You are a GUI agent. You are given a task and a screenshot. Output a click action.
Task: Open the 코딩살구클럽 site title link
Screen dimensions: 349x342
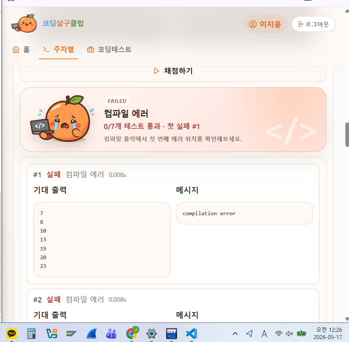(x=63, y=23)
